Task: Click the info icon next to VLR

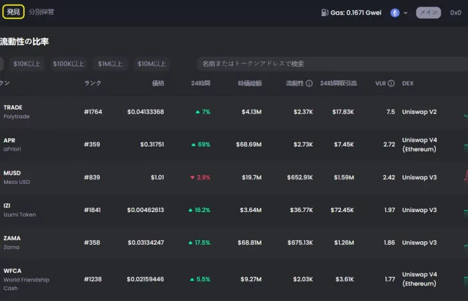Action: click(x=391, y=84)
